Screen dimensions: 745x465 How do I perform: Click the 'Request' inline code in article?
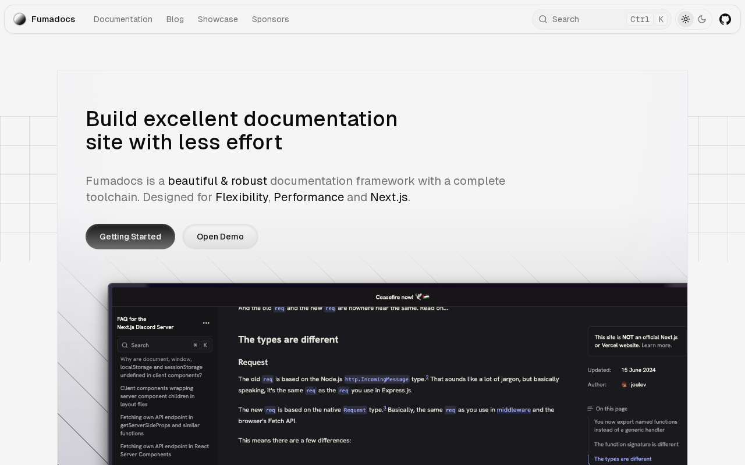point(354,410)
